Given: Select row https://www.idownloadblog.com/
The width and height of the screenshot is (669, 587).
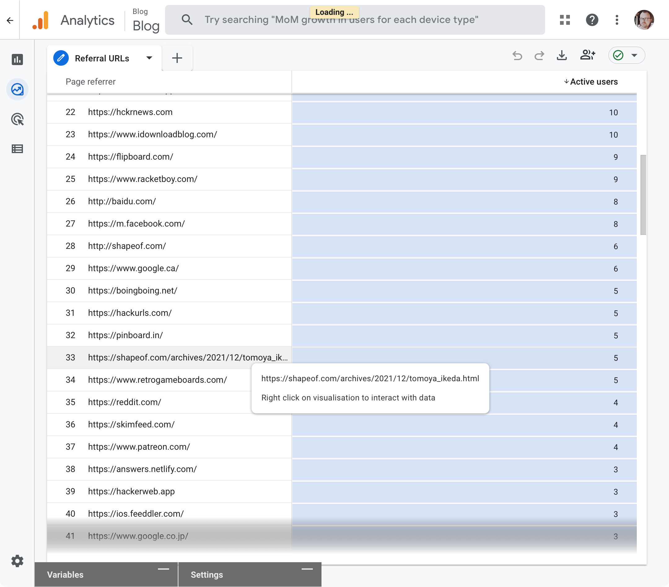Looking at the screenshot, I should pyautogui.click(x=342, y=134).
